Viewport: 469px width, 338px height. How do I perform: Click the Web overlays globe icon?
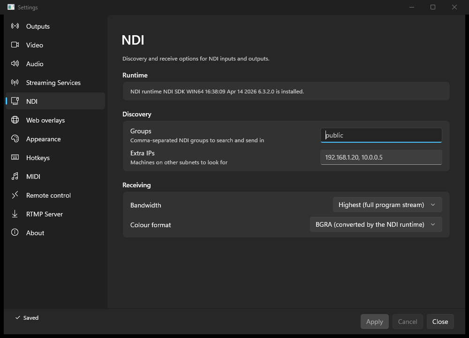tap(15, 120)
